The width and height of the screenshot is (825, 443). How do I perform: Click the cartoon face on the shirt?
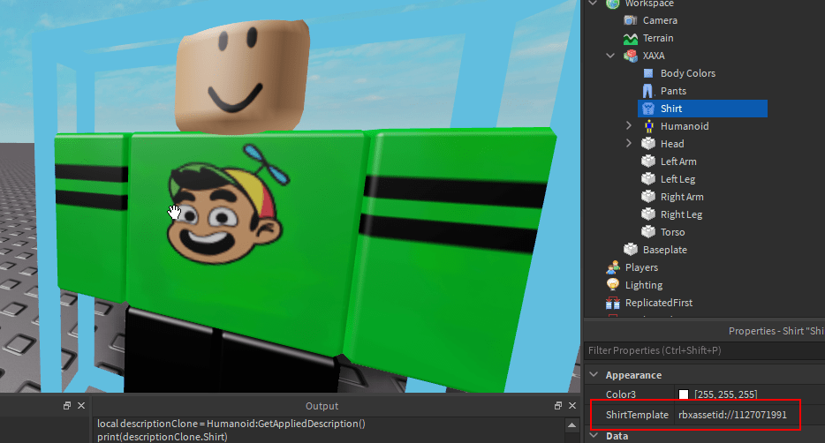point(227,205)
